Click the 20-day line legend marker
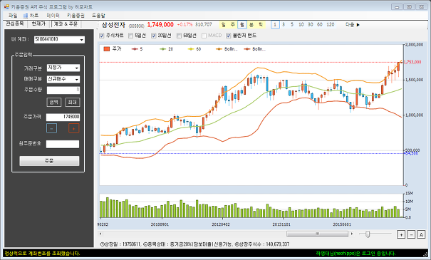Screen dimensions: 431x260 tap(163, 49)
